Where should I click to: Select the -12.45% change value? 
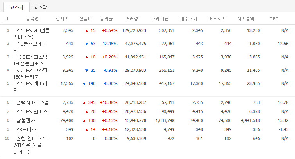(x=109, y=44)
